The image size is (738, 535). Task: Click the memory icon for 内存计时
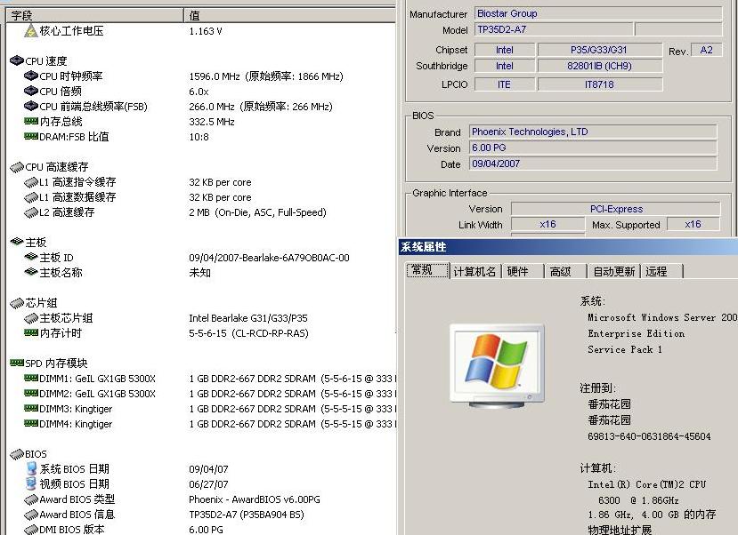tap(31, 332)
